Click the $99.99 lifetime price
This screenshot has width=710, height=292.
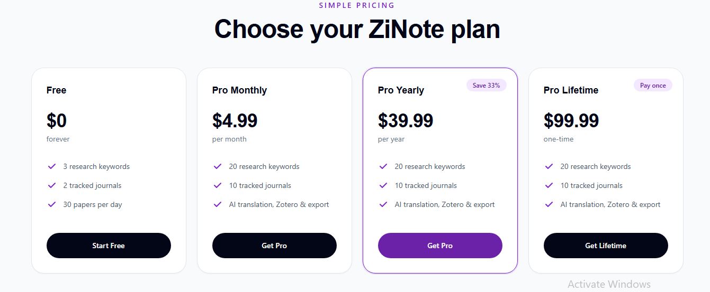(x=571, y=121)
